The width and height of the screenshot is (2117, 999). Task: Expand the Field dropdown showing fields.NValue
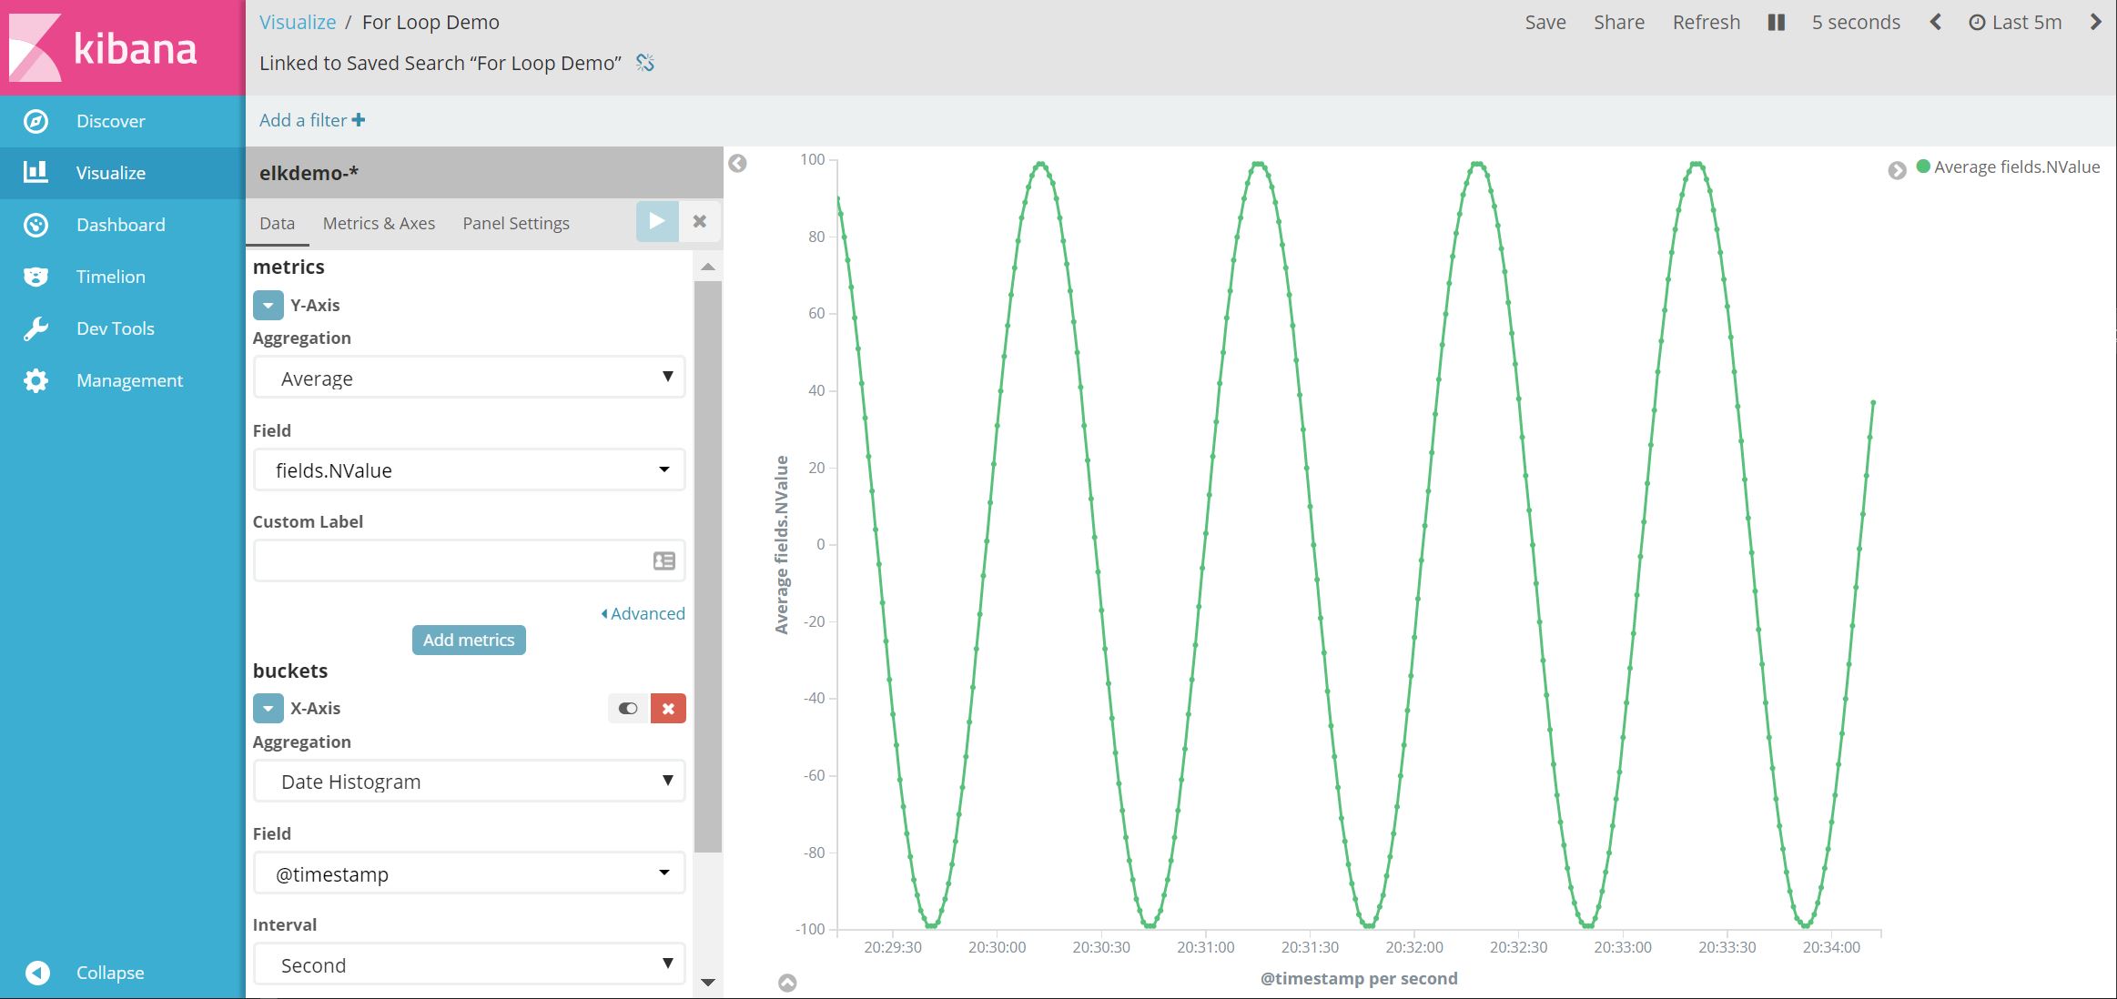(x=469, y=469)
